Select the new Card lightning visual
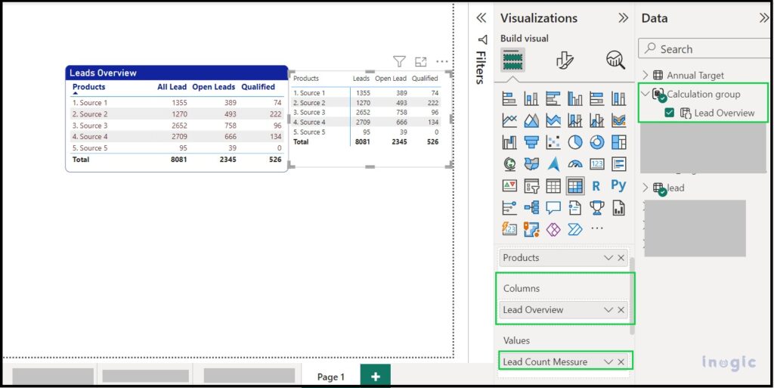Image resolution: width=774 pixels, height=388 pixels. click(509, 229)
